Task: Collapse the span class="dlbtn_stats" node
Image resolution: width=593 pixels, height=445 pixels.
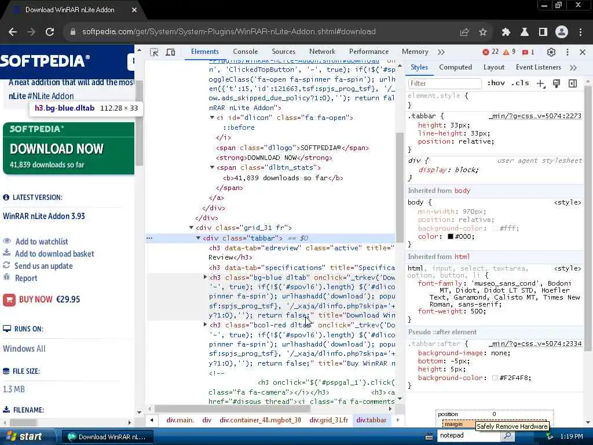Action: point(212,167)
